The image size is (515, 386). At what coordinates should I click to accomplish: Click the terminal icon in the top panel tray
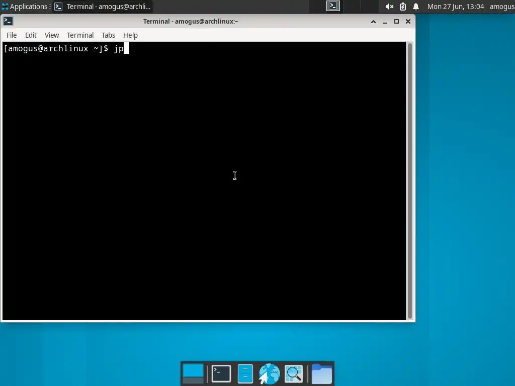click(x=333, y=6)
